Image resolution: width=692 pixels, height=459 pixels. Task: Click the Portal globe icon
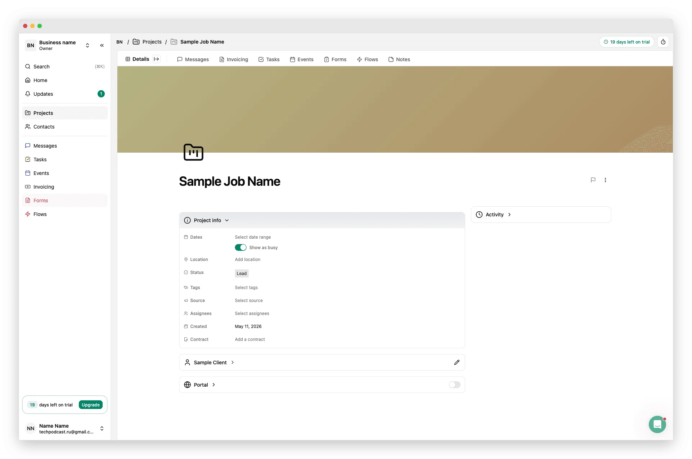click(187, 385)
